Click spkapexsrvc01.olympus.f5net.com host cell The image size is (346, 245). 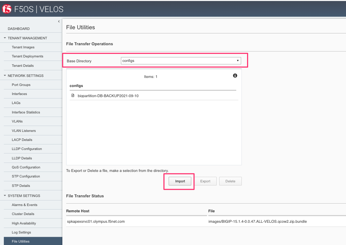coord(96,221)
